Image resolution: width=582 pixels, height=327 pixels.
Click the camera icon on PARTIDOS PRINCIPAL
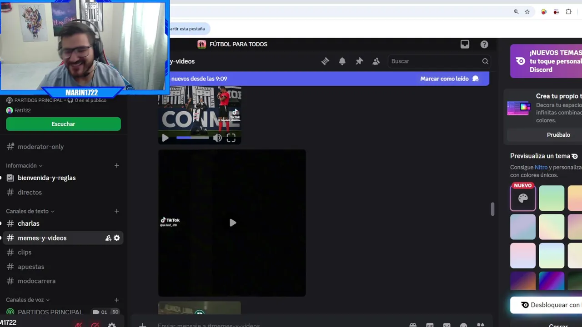point(96,312)
